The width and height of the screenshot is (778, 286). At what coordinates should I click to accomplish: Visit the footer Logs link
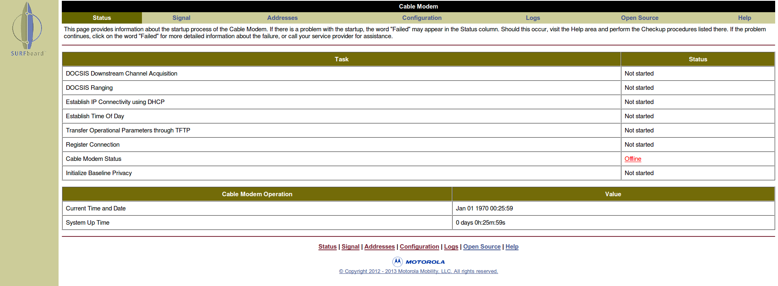(x=451, y=247)
